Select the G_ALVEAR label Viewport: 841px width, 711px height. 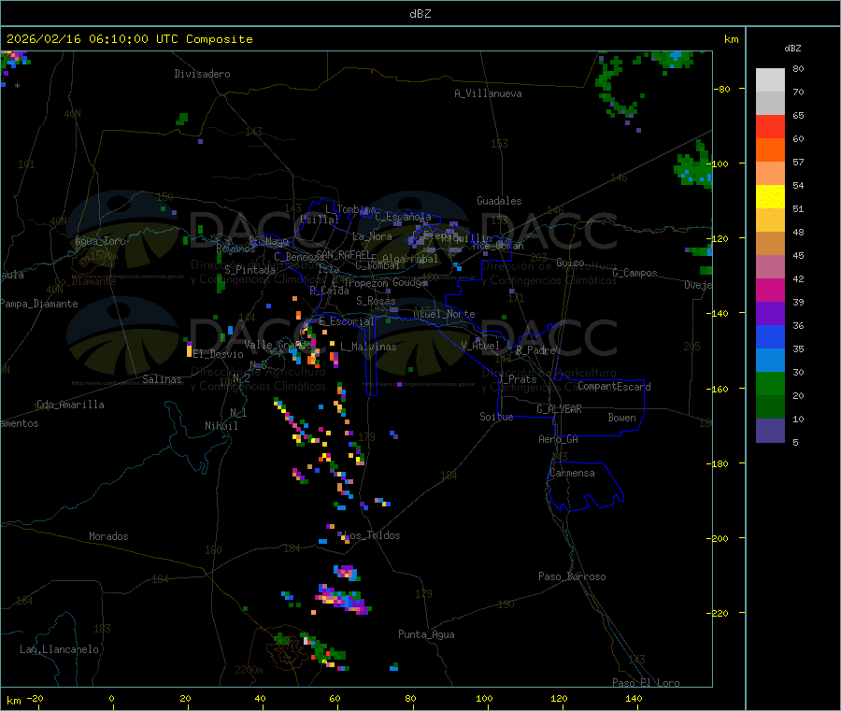tap(559, 409)
